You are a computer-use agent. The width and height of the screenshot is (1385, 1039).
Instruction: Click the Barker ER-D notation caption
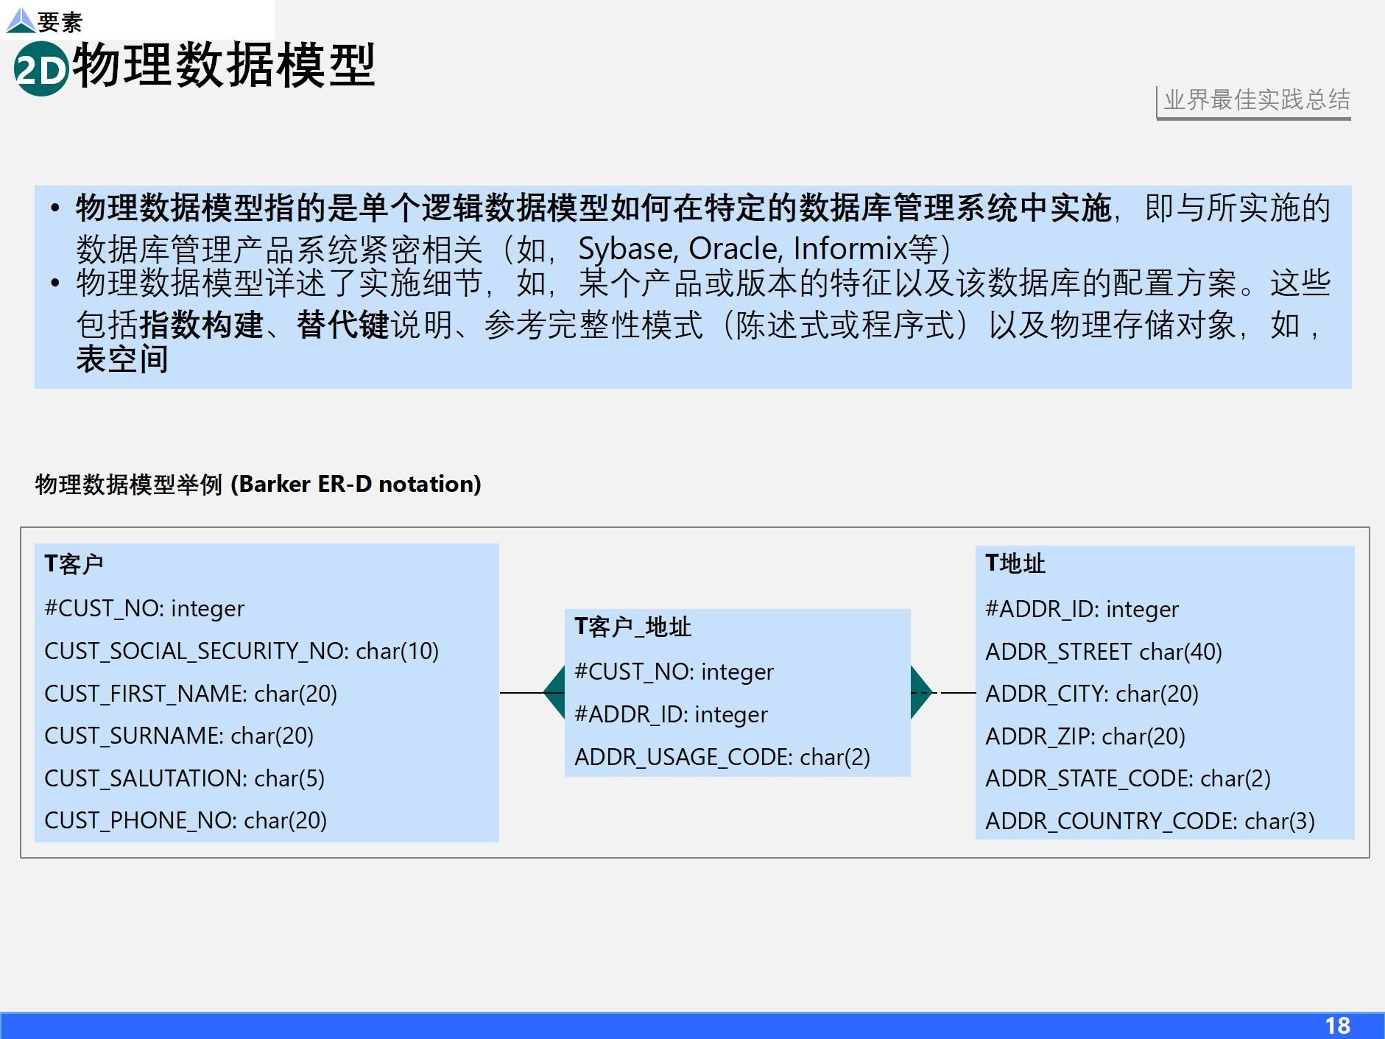258,484
